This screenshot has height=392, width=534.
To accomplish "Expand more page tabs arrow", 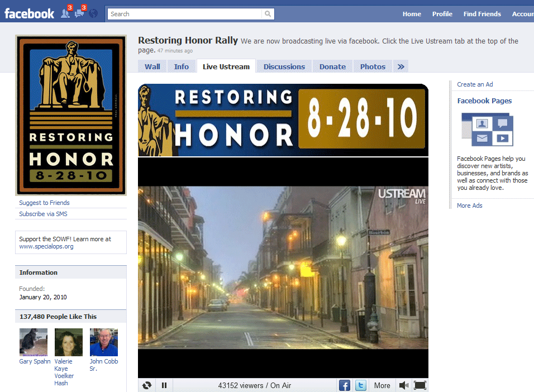I will tap(401, 66).
